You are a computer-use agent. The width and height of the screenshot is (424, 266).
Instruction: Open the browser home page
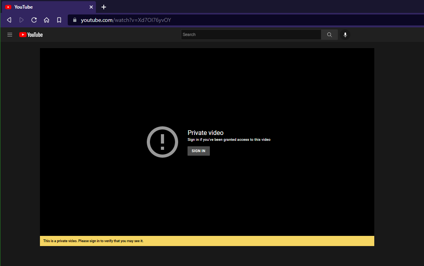point(47,20)
